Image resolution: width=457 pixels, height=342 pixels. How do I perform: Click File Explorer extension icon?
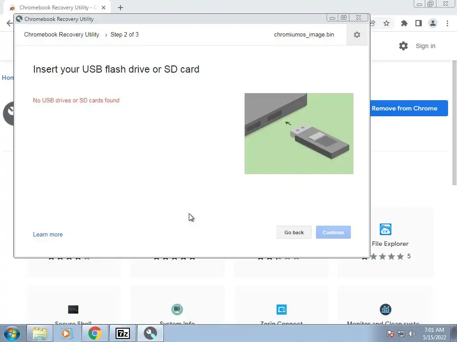385,229
